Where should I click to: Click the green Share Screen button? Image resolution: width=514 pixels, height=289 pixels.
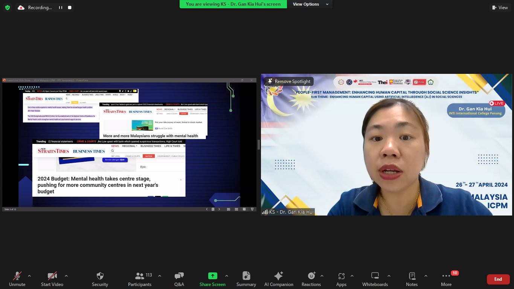(x=212, y=279)
